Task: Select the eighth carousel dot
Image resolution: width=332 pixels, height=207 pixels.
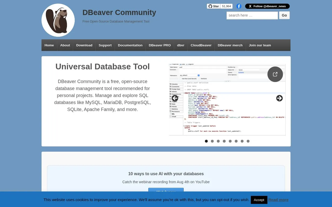Action: click(248, 141)
